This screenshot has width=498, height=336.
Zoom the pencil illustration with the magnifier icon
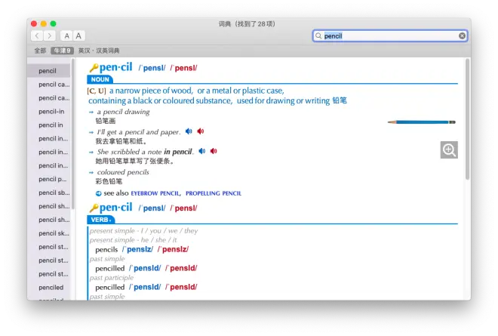(449, 150)
